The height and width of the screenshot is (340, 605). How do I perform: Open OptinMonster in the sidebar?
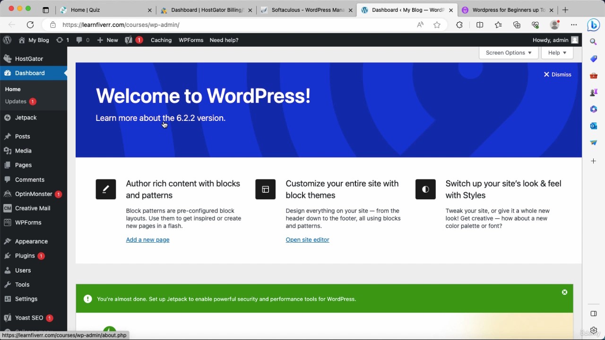point(34,194)
